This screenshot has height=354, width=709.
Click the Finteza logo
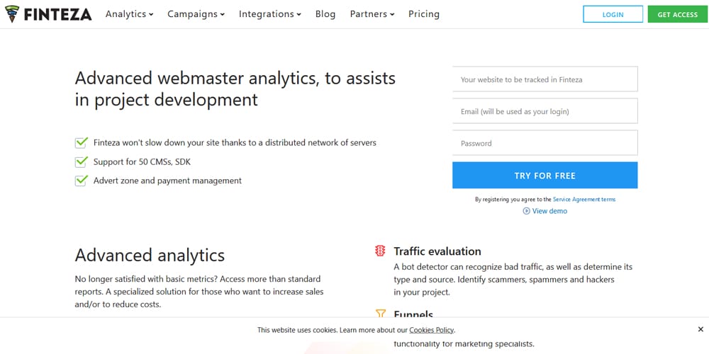[48, 14]
